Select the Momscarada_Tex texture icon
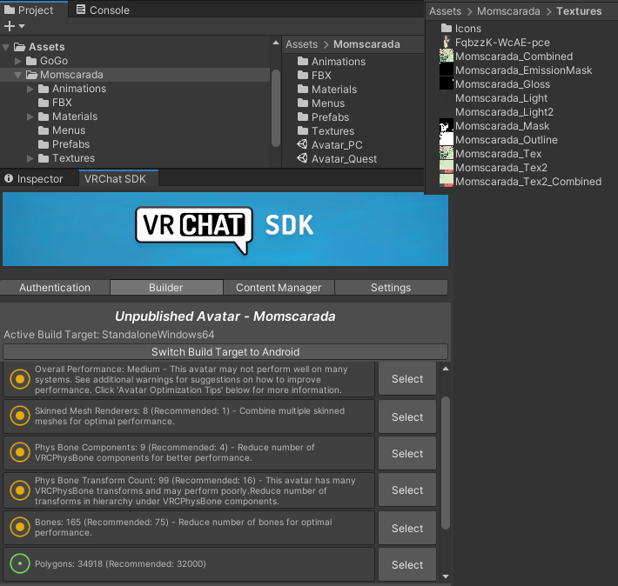Screen dimensions: 618x586 [447, 153]
